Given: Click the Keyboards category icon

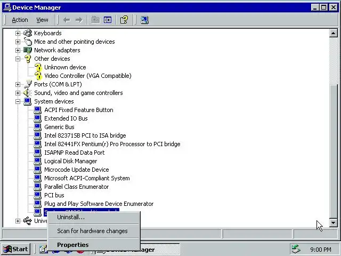Looking at the screenshot, I should point(28,33).
